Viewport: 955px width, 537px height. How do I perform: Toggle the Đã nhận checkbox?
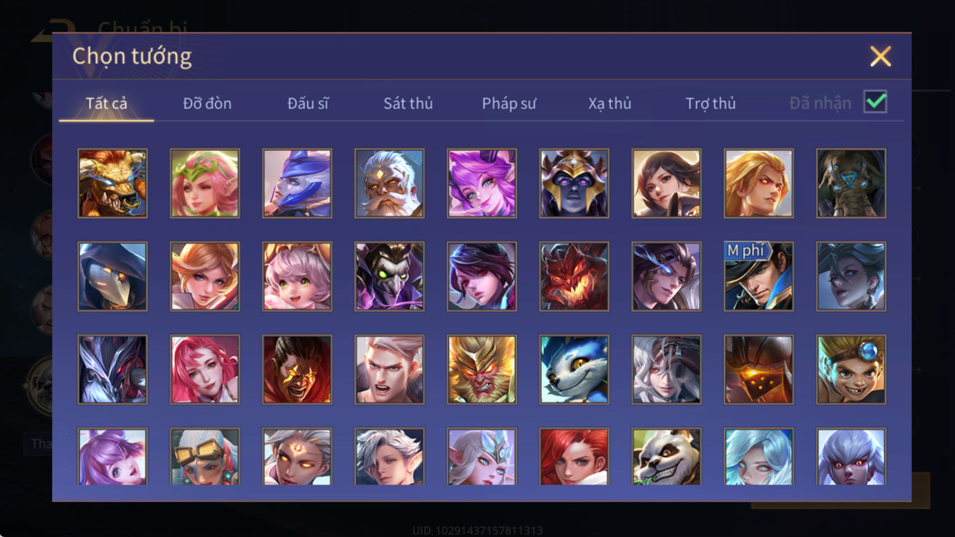tap(875, 102)
